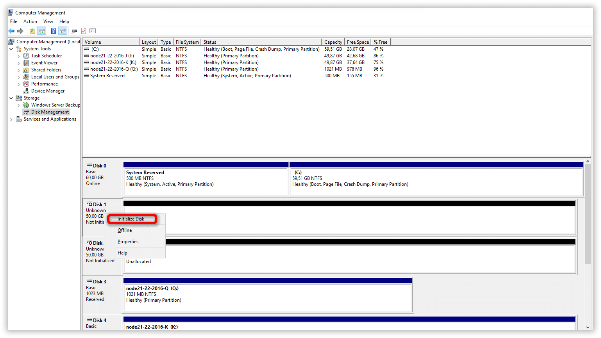Viewport: 601px width, 338px height.
Task: Click the blue Help question mark icon
Action: click(x=53, y=31)
